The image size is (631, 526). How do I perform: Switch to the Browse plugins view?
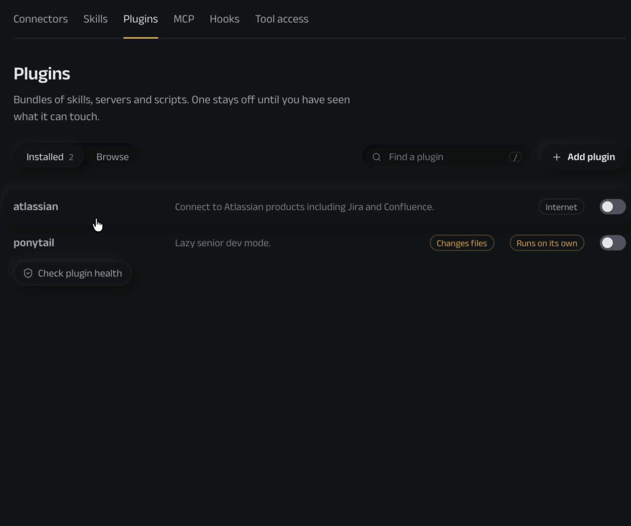(112, 157)
